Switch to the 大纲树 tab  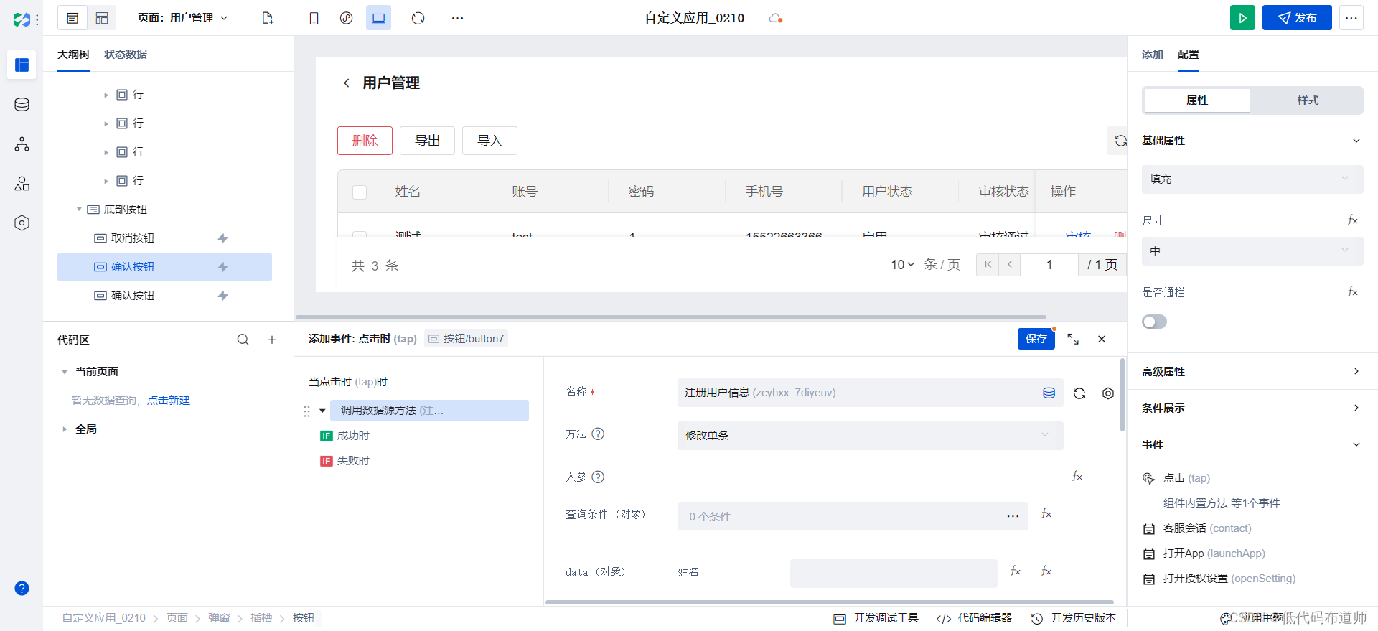click(x=73, y=55)
